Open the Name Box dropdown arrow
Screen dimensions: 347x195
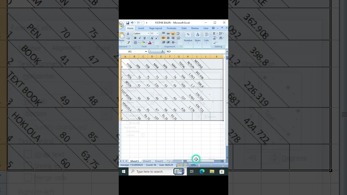[x=146, y=51]
